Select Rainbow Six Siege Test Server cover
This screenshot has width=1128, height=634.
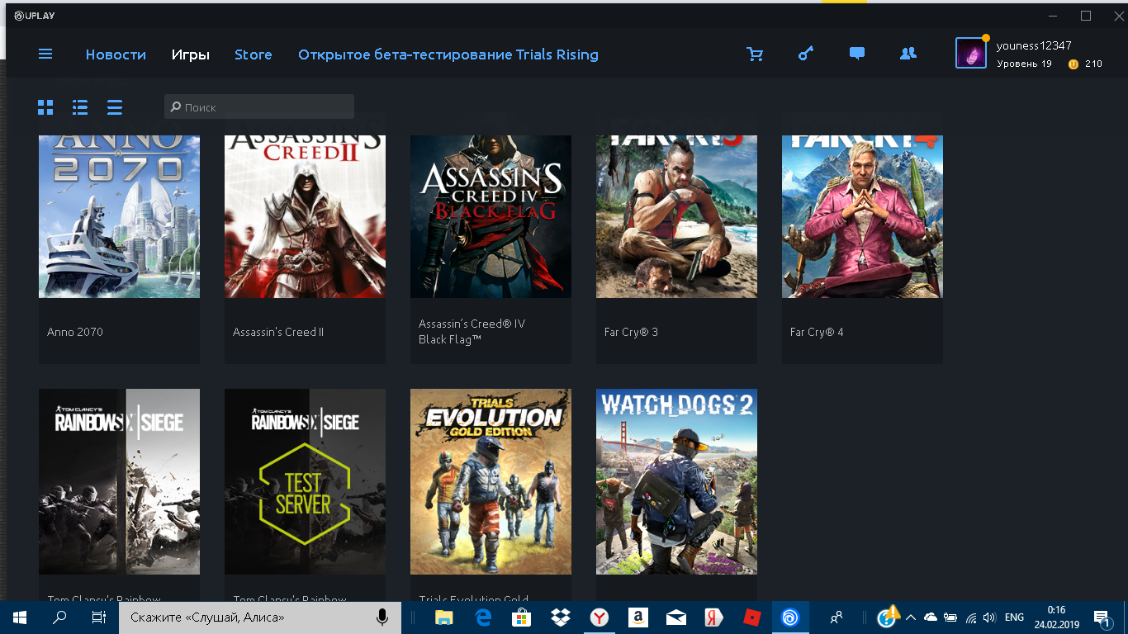coord(305,481)
